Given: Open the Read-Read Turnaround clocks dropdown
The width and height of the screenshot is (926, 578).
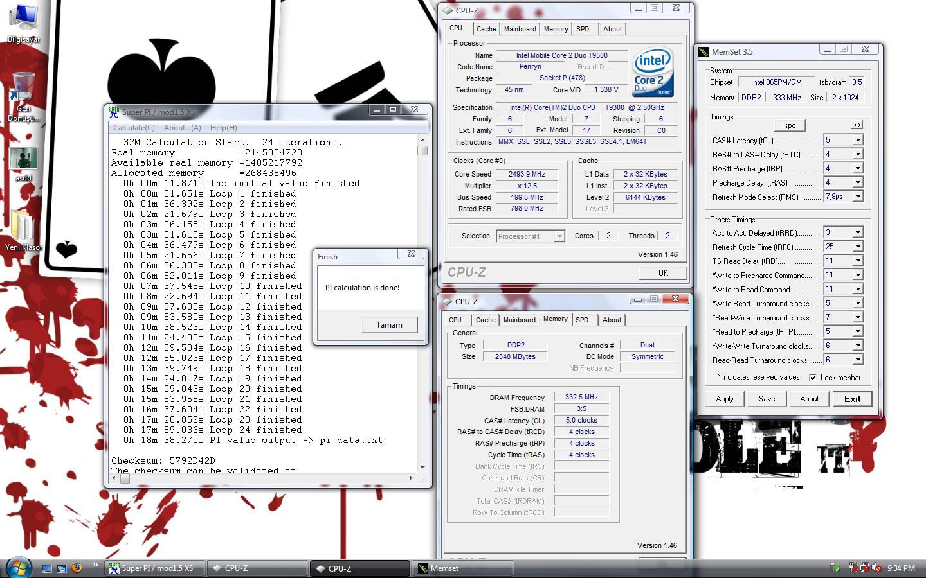Looking at the screenshot, I should pyautogui.click(x=857, y=360).
